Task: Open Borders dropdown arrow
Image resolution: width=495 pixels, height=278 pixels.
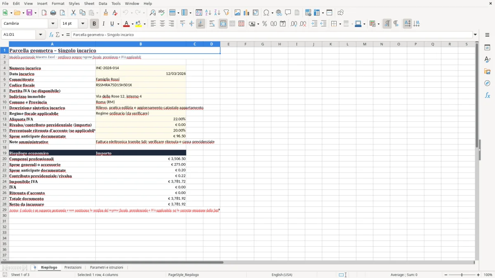Action: tap(339, 24)
